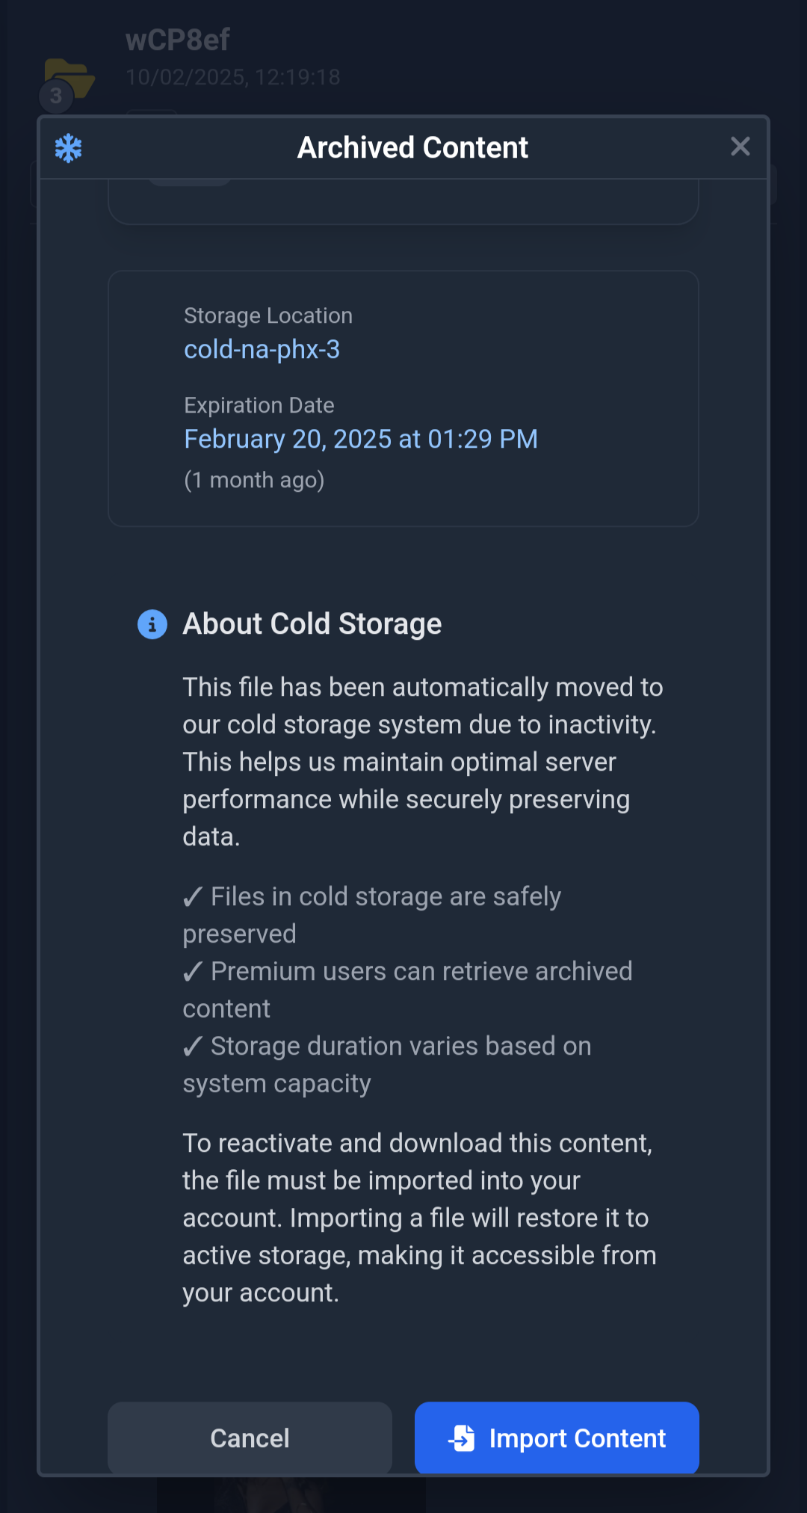Click the wCP8ef folder name
The width and height of the screenshot is (807, 1513).
coord(178,40)
